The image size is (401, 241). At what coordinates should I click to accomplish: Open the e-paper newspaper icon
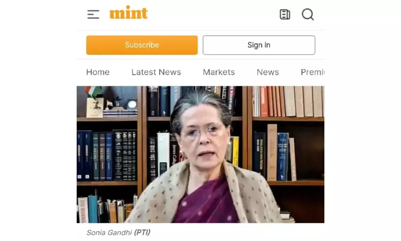tap(285, 14)
